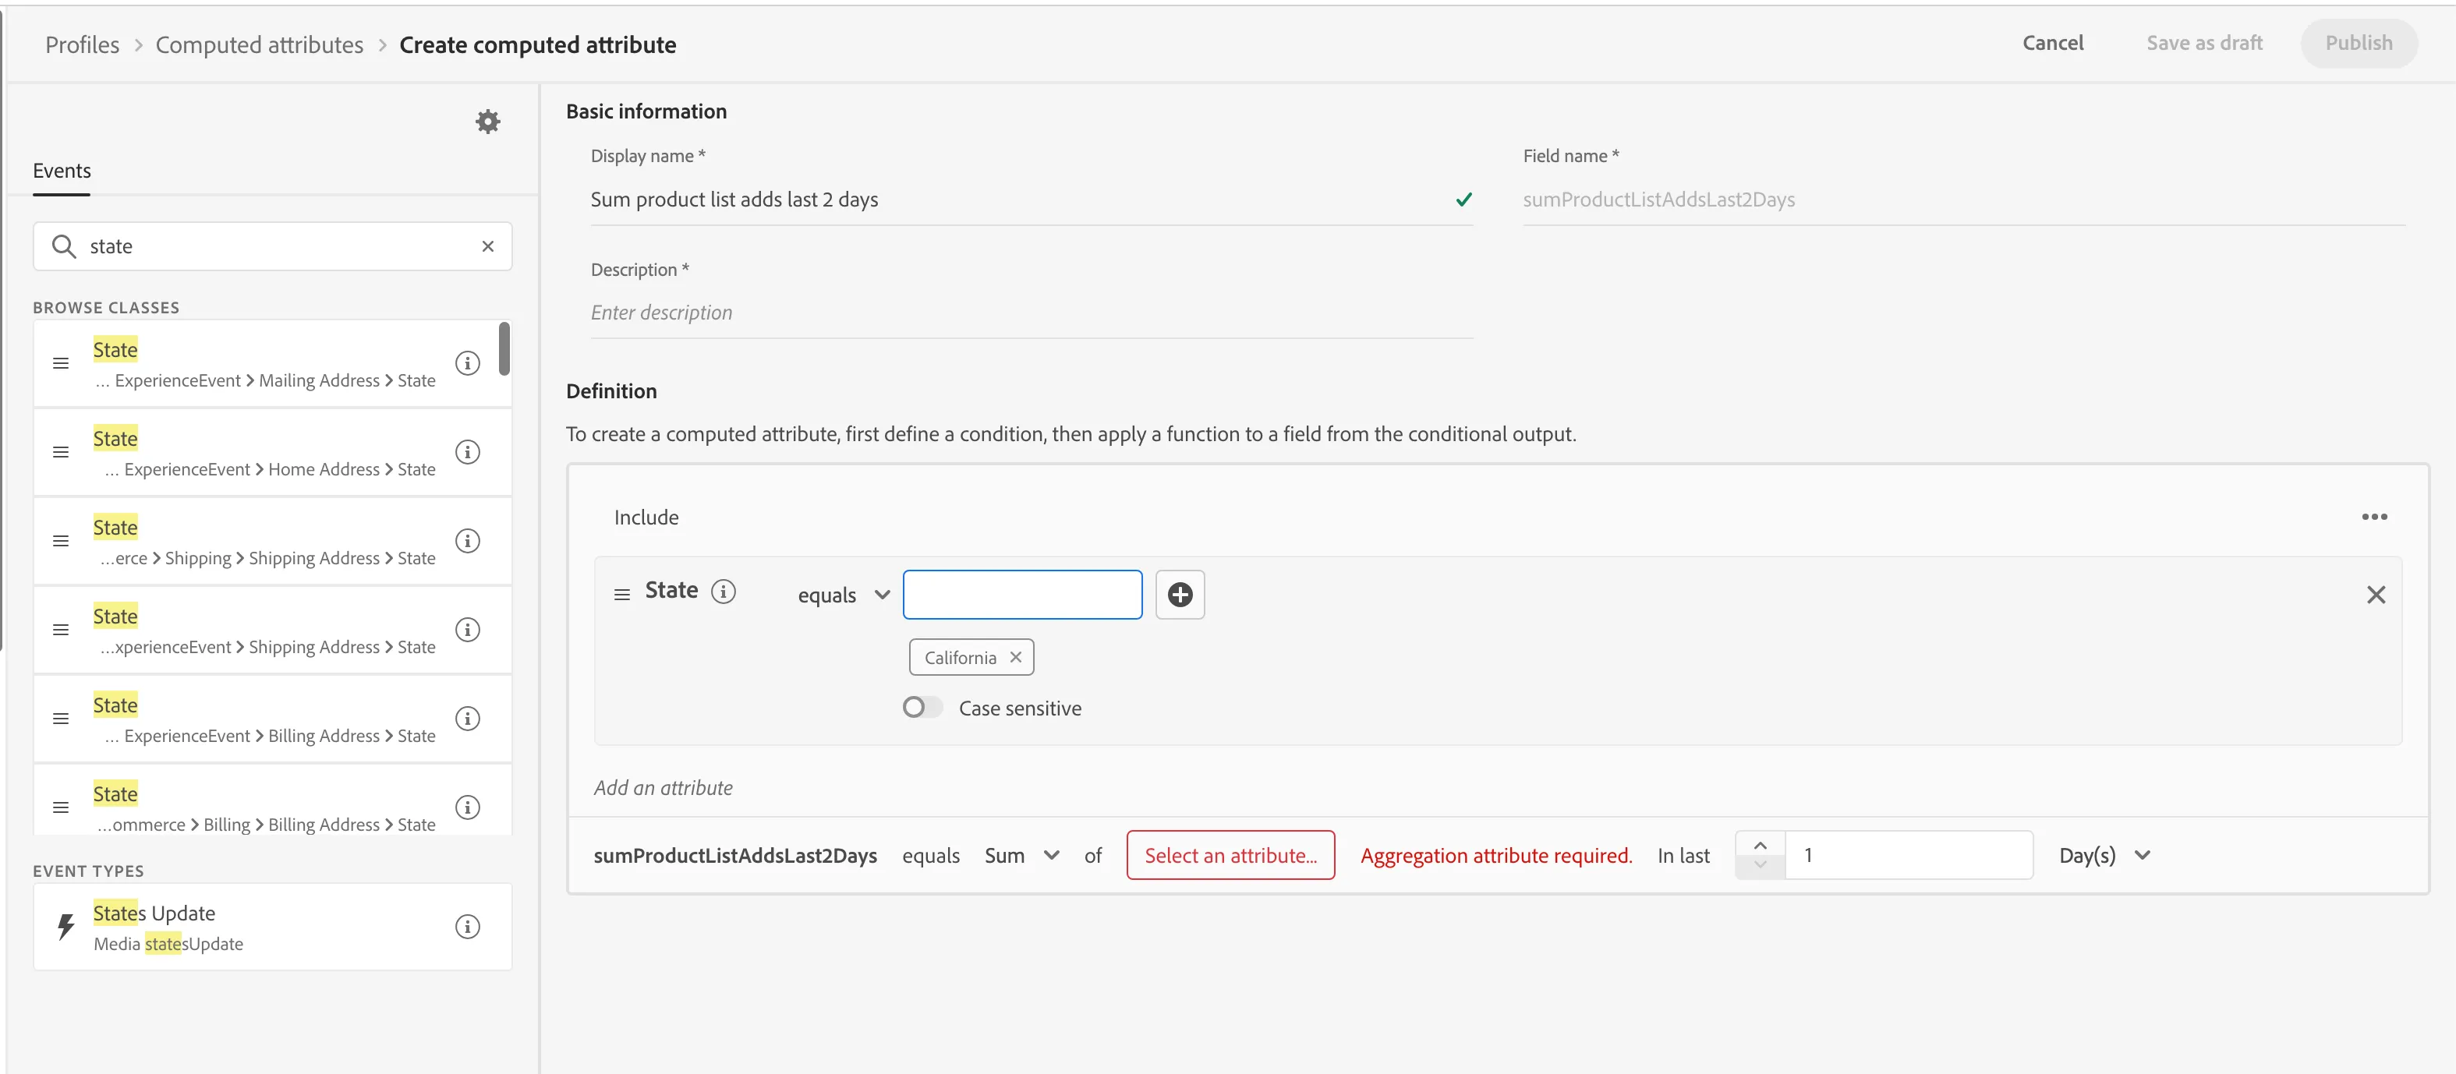Toggle Case sensitive switch
The width and height of the screenshot is (2456, 1074).
pos(922,707)
